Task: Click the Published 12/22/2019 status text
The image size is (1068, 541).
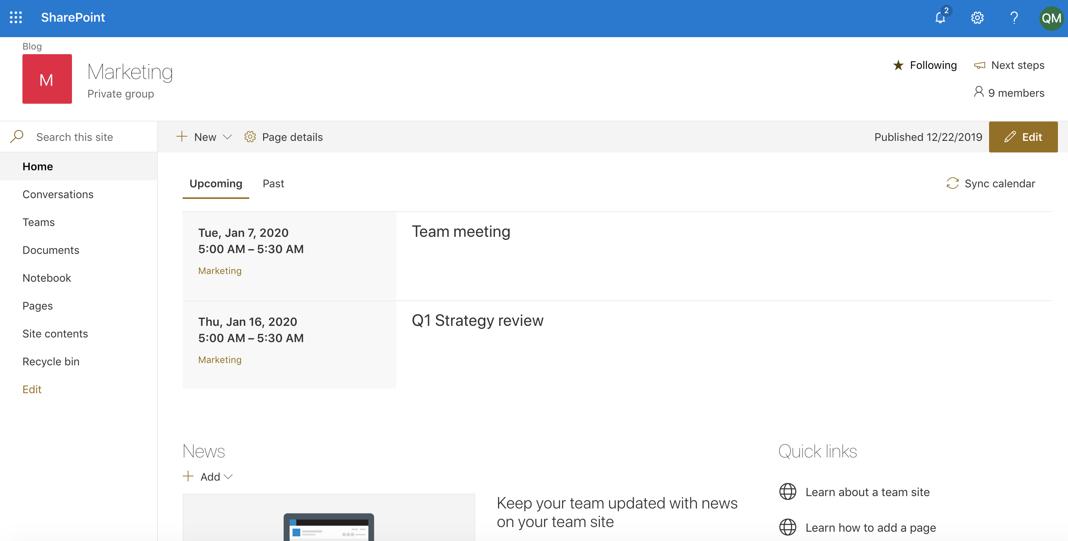Action: 928,137
